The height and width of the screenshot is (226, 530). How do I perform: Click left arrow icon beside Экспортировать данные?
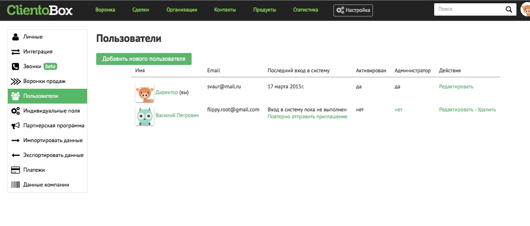pyautogui.click(x=16, y=155)
